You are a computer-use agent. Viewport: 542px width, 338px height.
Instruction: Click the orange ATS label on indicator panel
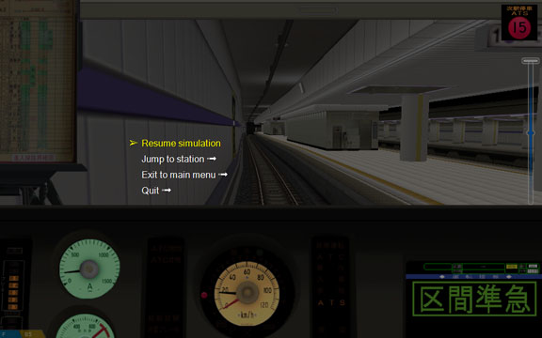pos(331,303)
